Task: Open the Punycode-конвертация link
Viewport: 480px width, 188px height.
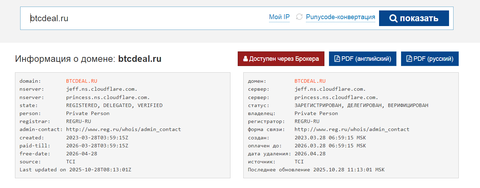Action: point(340,17)
